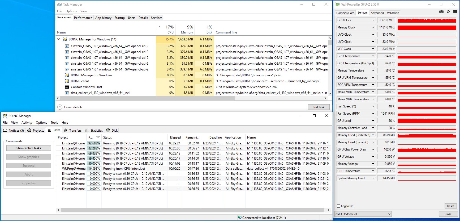This screenshot has height=221, width=460.
Task: Open the Fan Speed (RPM) sensor dropdown
Action: coord(373,114)
